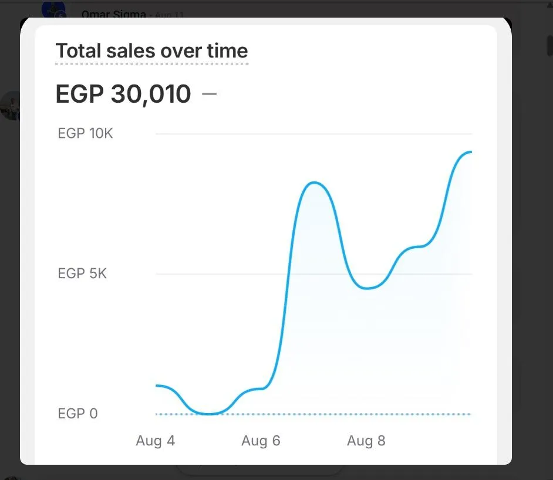Click the highest end point of sales line
The image size is (553, 480).
pyautogui.click(x=470, y=153)
